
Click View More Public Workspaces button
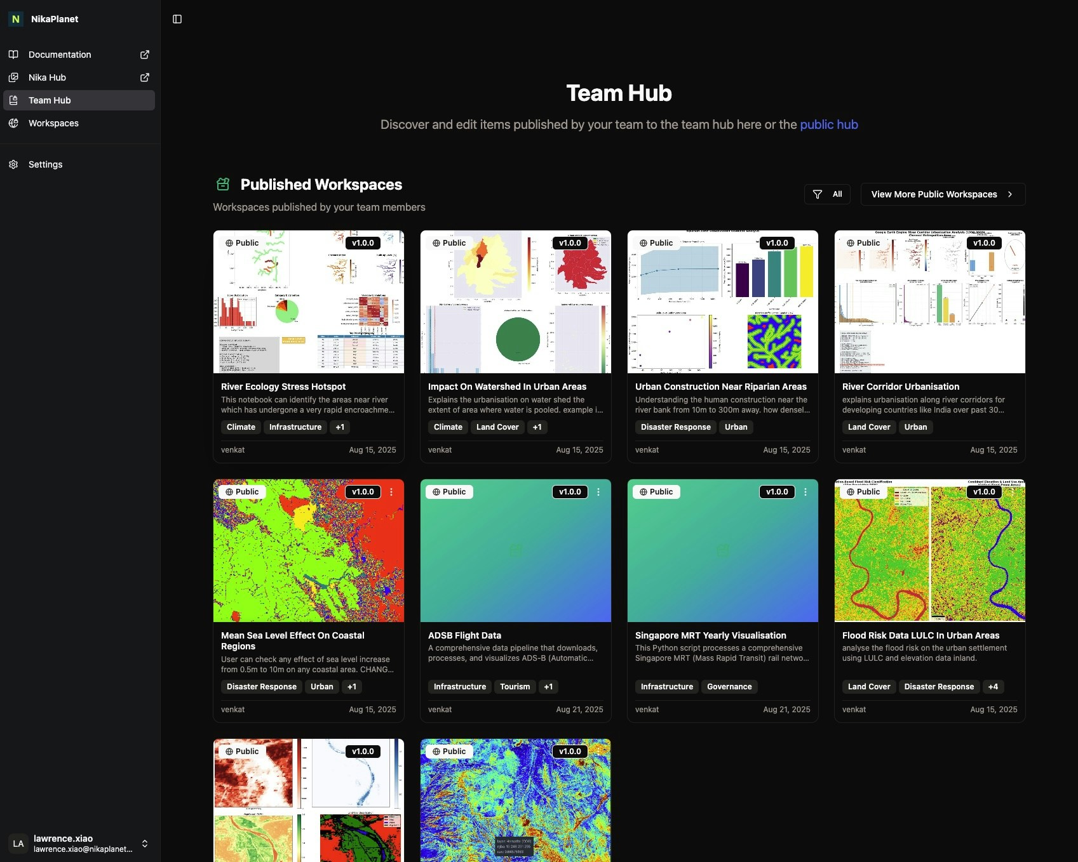tap(943, 194)
